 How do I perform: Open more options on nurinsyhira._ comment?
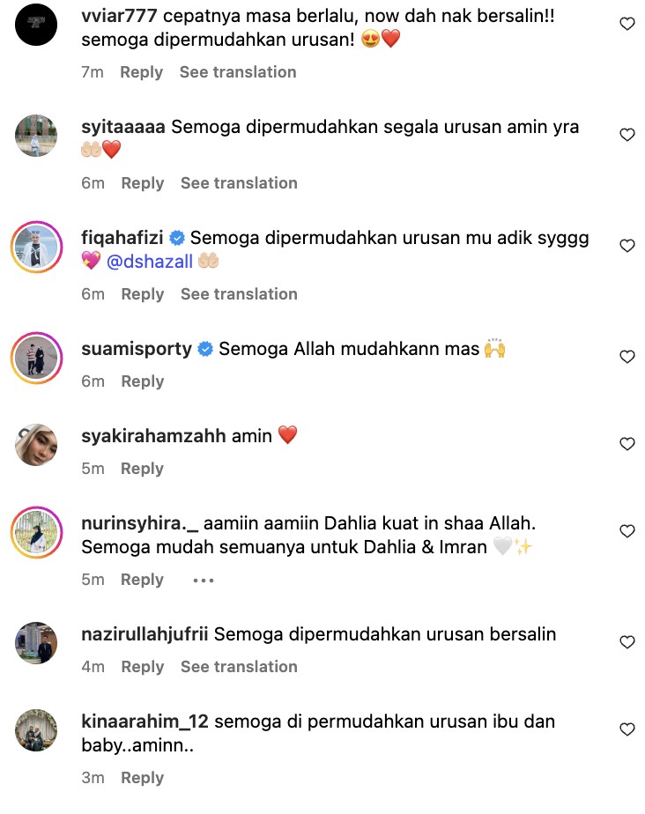point(203,581)
